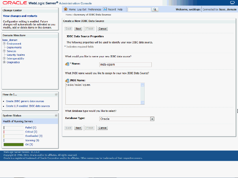Click JNDI Name scrollbar down arrow
The width and height of the screenshot is (238, 178).
click(x=143, y=103)
